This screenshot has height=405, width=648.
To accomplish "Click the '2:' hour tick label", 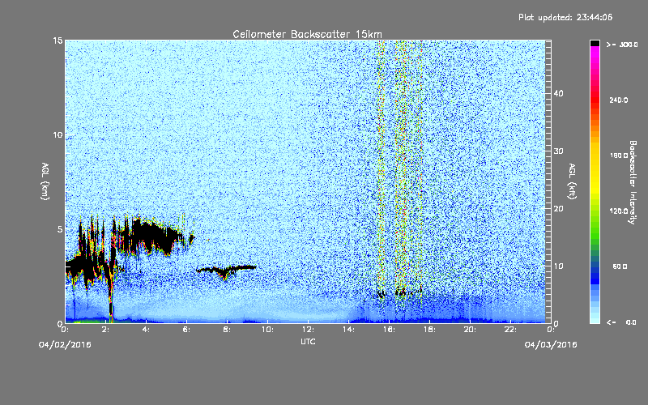I will pos(106,330).
